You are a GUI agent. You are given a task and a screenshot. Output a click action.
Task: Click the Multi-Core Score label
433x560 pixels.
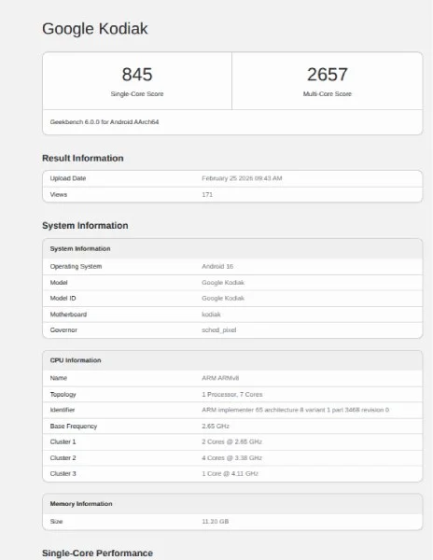point(328,94)
